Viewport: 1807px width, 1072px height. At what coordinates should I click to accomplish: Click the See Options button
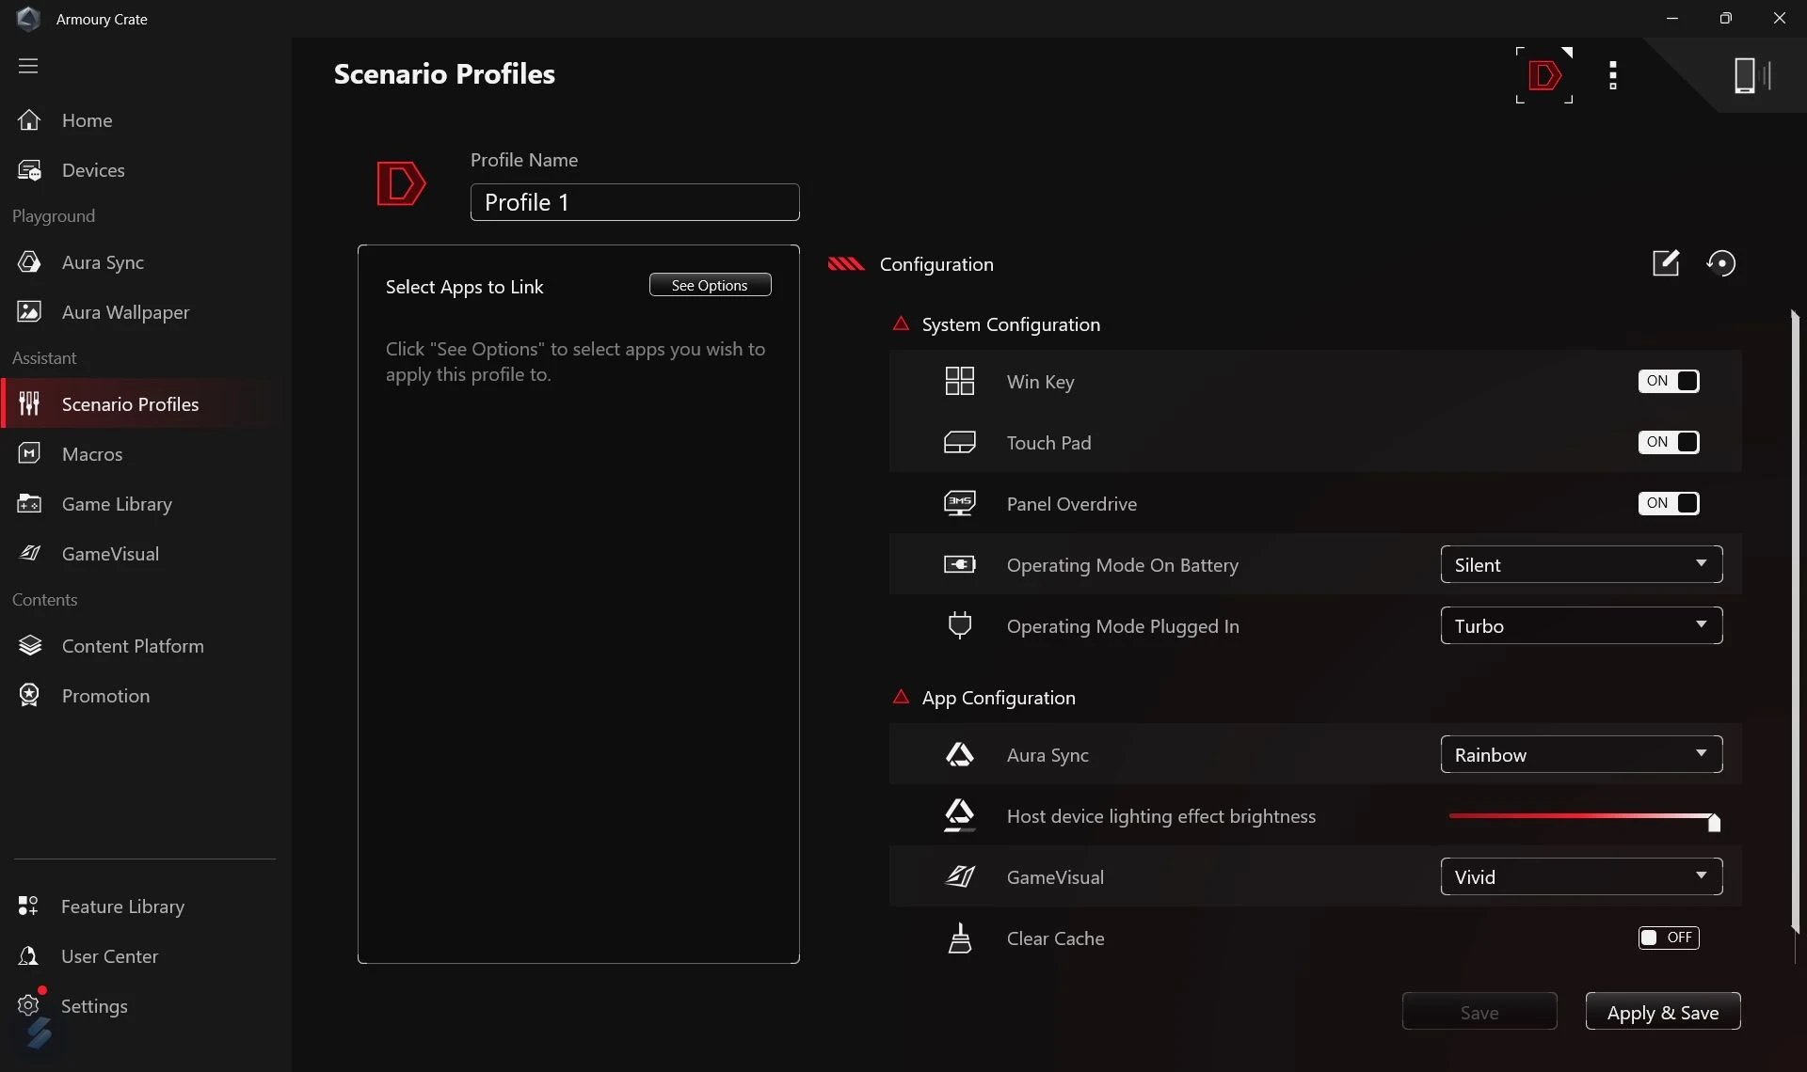711,285
